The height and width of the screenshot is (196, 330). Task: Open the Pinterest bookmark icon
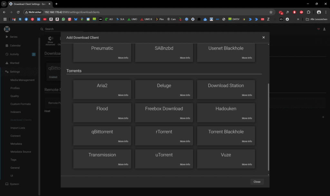(x=33, y=19)
